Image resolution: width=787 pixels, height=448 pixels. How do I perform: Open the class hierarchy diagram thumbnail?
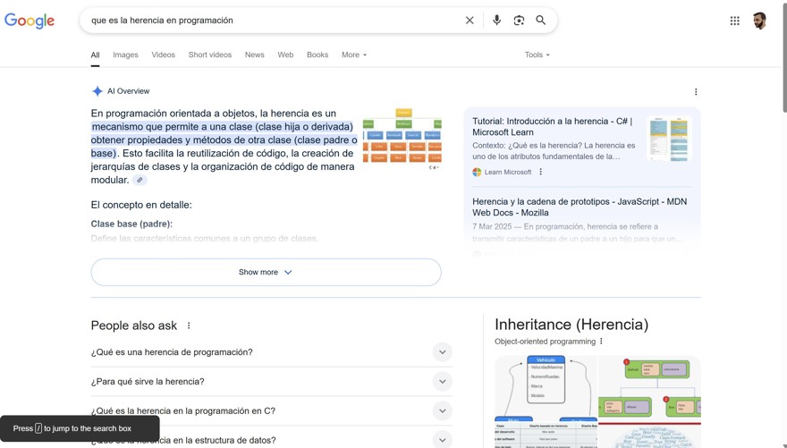click(x=402, y=139)
